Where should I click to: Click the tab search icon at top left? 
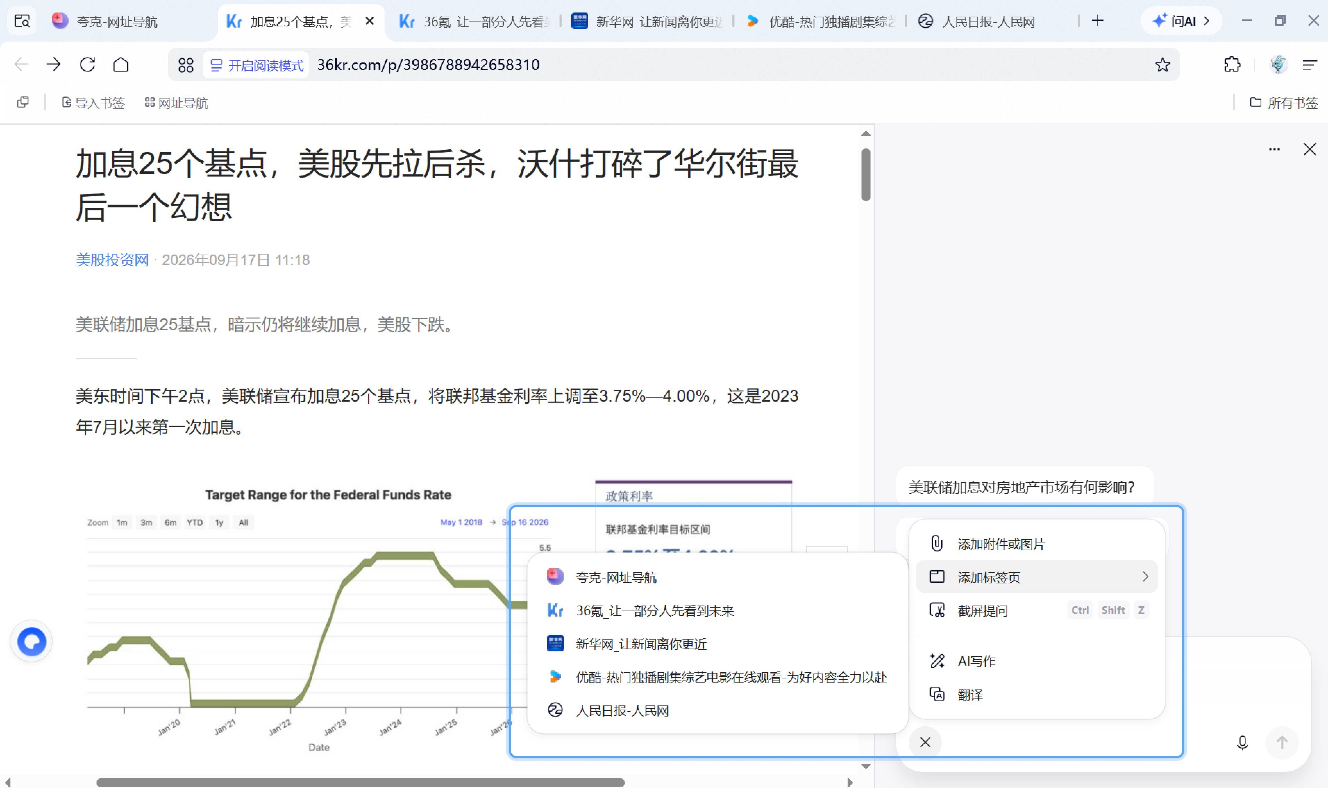pos(22,21)
